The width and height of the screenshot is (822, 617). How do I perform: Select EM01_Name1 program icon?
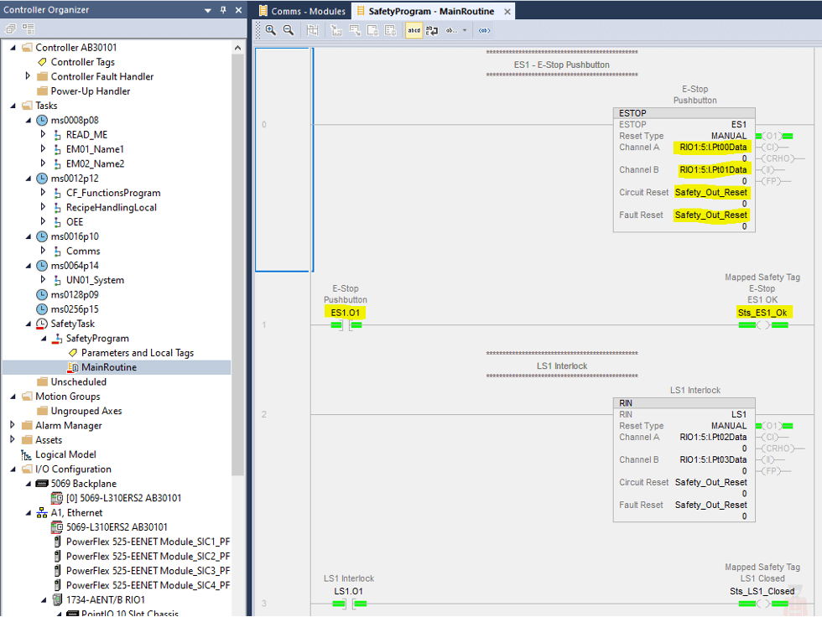tap(58, 149)
